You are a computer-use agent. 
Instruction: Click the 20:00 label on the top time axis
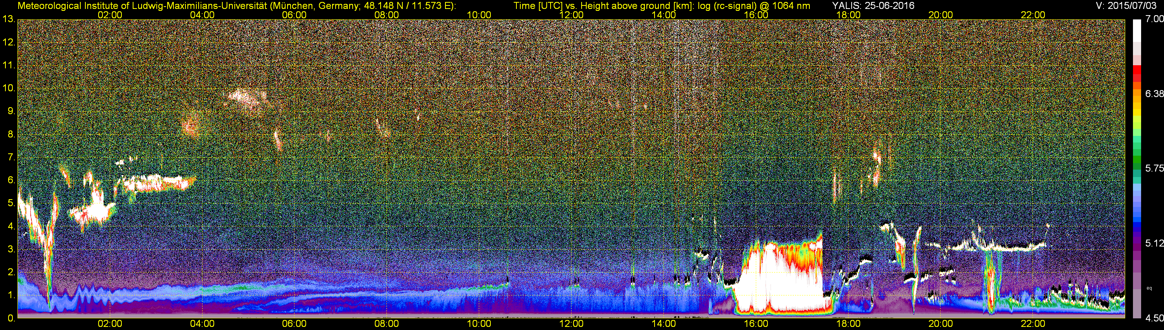tap(941, 15)
